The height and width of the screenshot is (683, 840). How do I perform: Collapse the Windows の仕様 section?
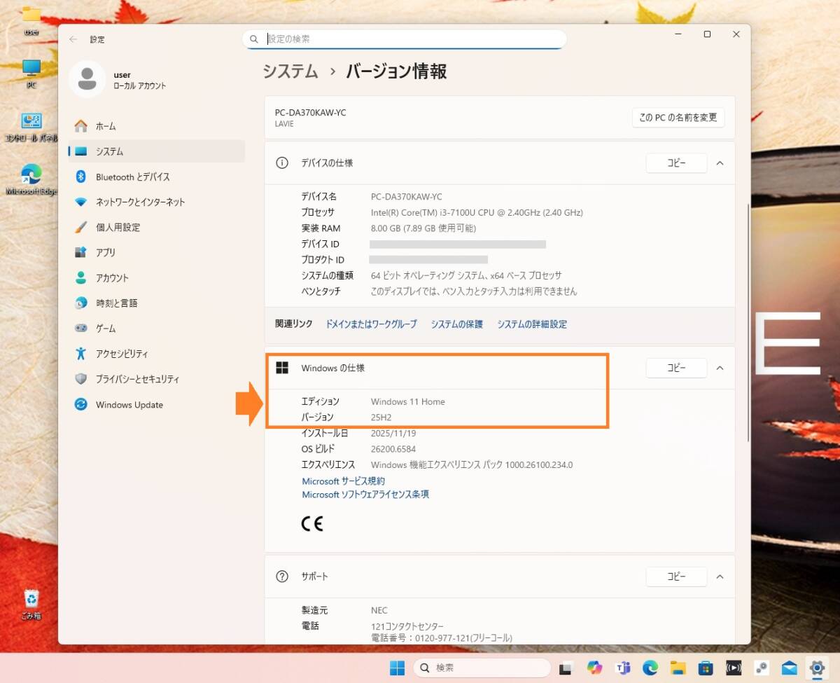pyautogui.click(x=720, y=368)
